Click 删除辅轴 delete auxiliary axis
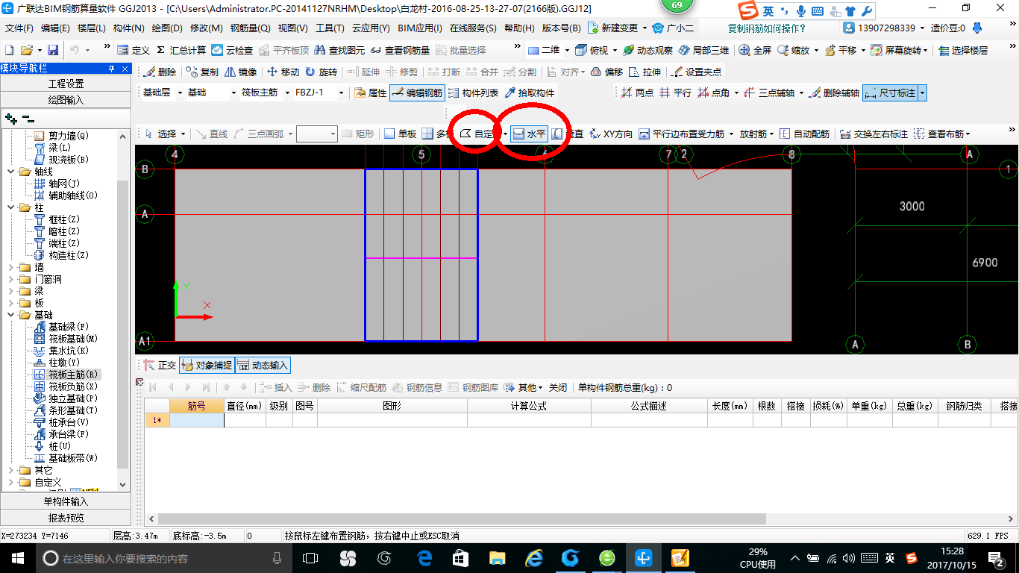Viewport: 1019px width, 573px height. (x=833, y=93)
